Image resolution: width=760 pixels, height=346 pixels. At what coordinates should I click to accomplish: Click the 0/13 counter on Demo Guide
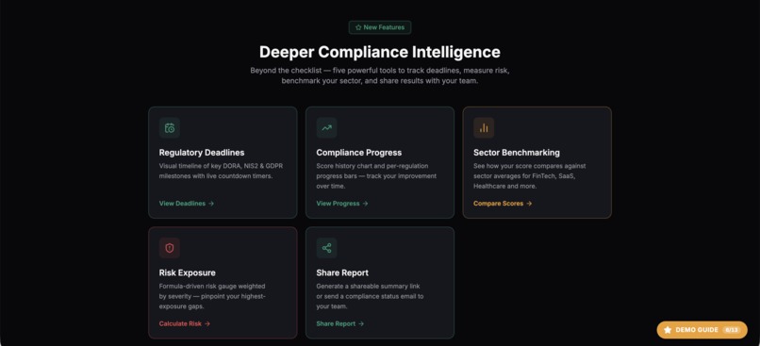(732, 330)
